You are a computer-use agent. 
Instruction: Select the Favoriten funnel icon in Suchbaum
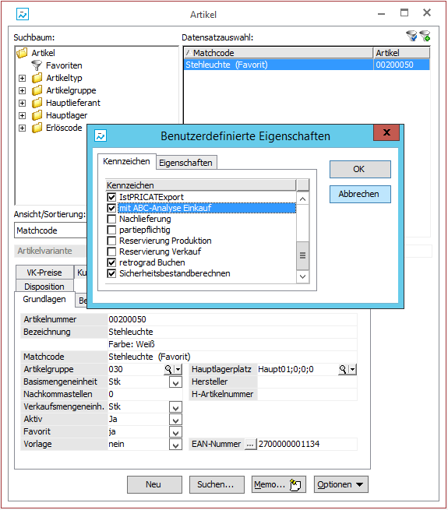[x=37, y=65]
